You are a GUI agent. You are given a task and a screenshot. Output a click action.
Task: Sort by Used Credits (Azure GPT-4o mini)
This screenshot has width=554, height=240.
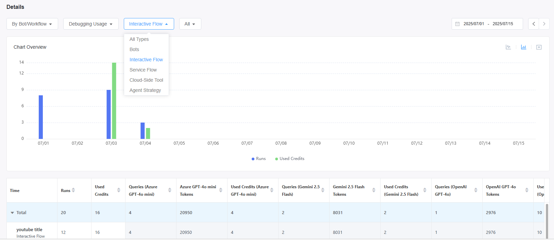click(272, 190)
